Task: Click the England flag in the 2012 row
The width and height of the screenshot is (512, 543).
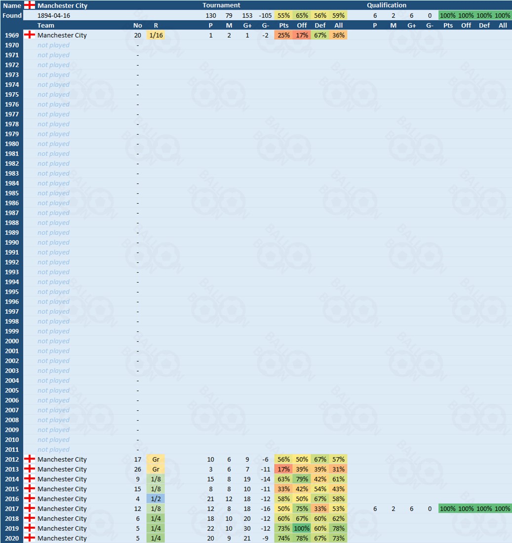Action: 30,459
